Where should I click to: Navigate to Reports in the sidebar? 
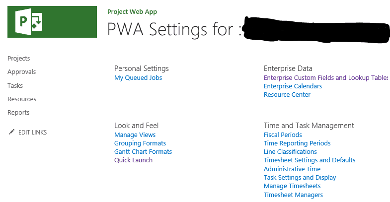pyautogui.click(x=18, y=113)
